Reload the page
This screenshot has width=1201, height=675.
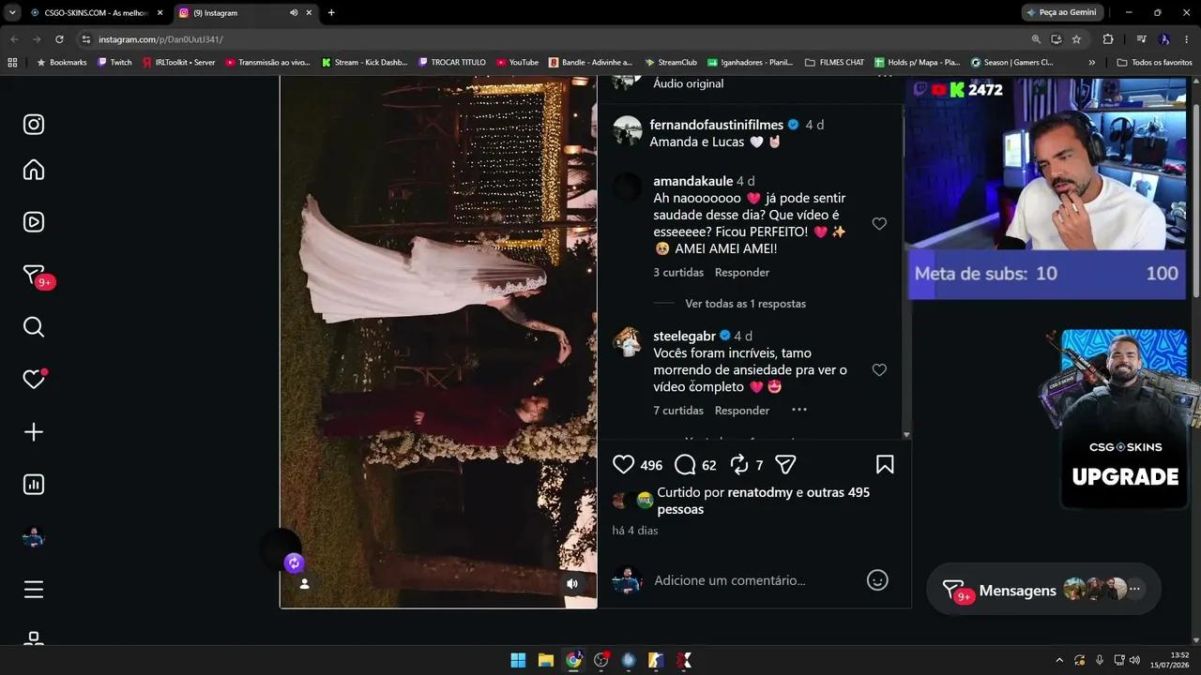click(59, 39)
